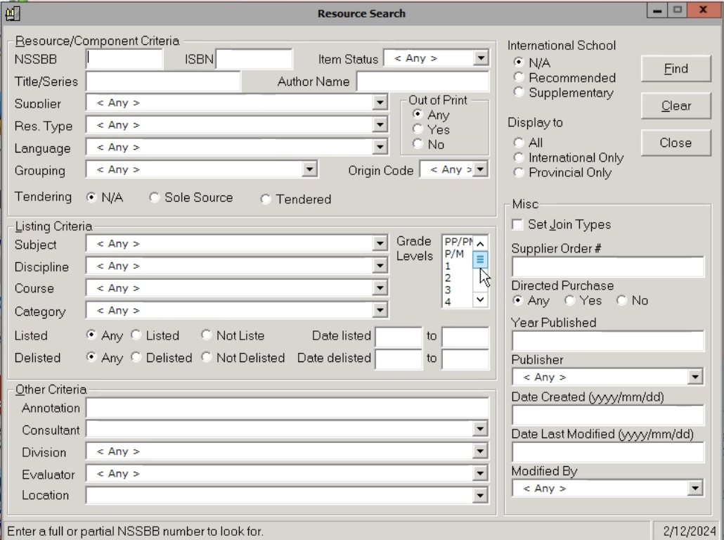This screenshot has height=540, width=724.
Task: Open the Supplier dropdown
Action: pyautogui.click(x=380, y=103)
